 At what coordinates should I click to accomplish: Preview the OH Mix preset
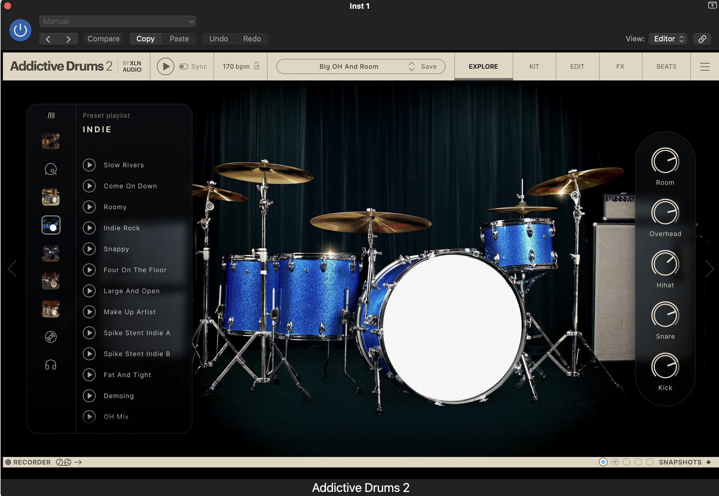[89, 417]
